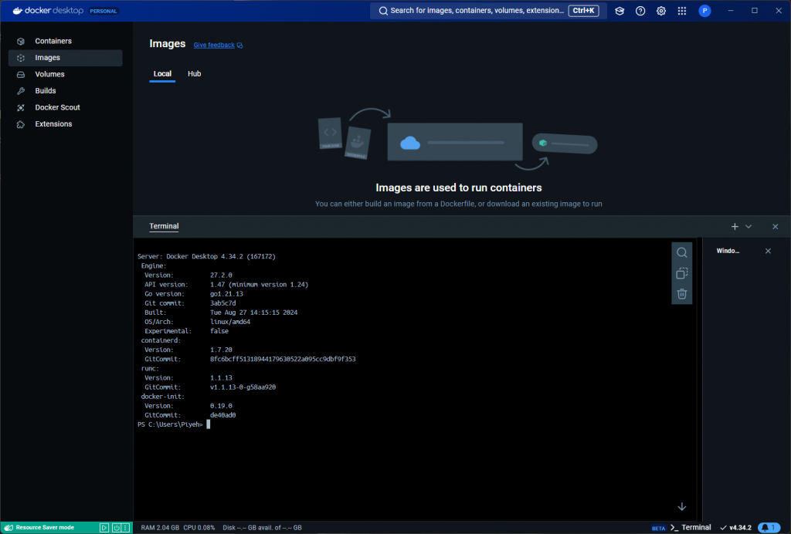The image size is (791, 534).
Task: Click the Extensions puzzle icon in sidebar
Action: pyautogui.click(x=21, y=124)
